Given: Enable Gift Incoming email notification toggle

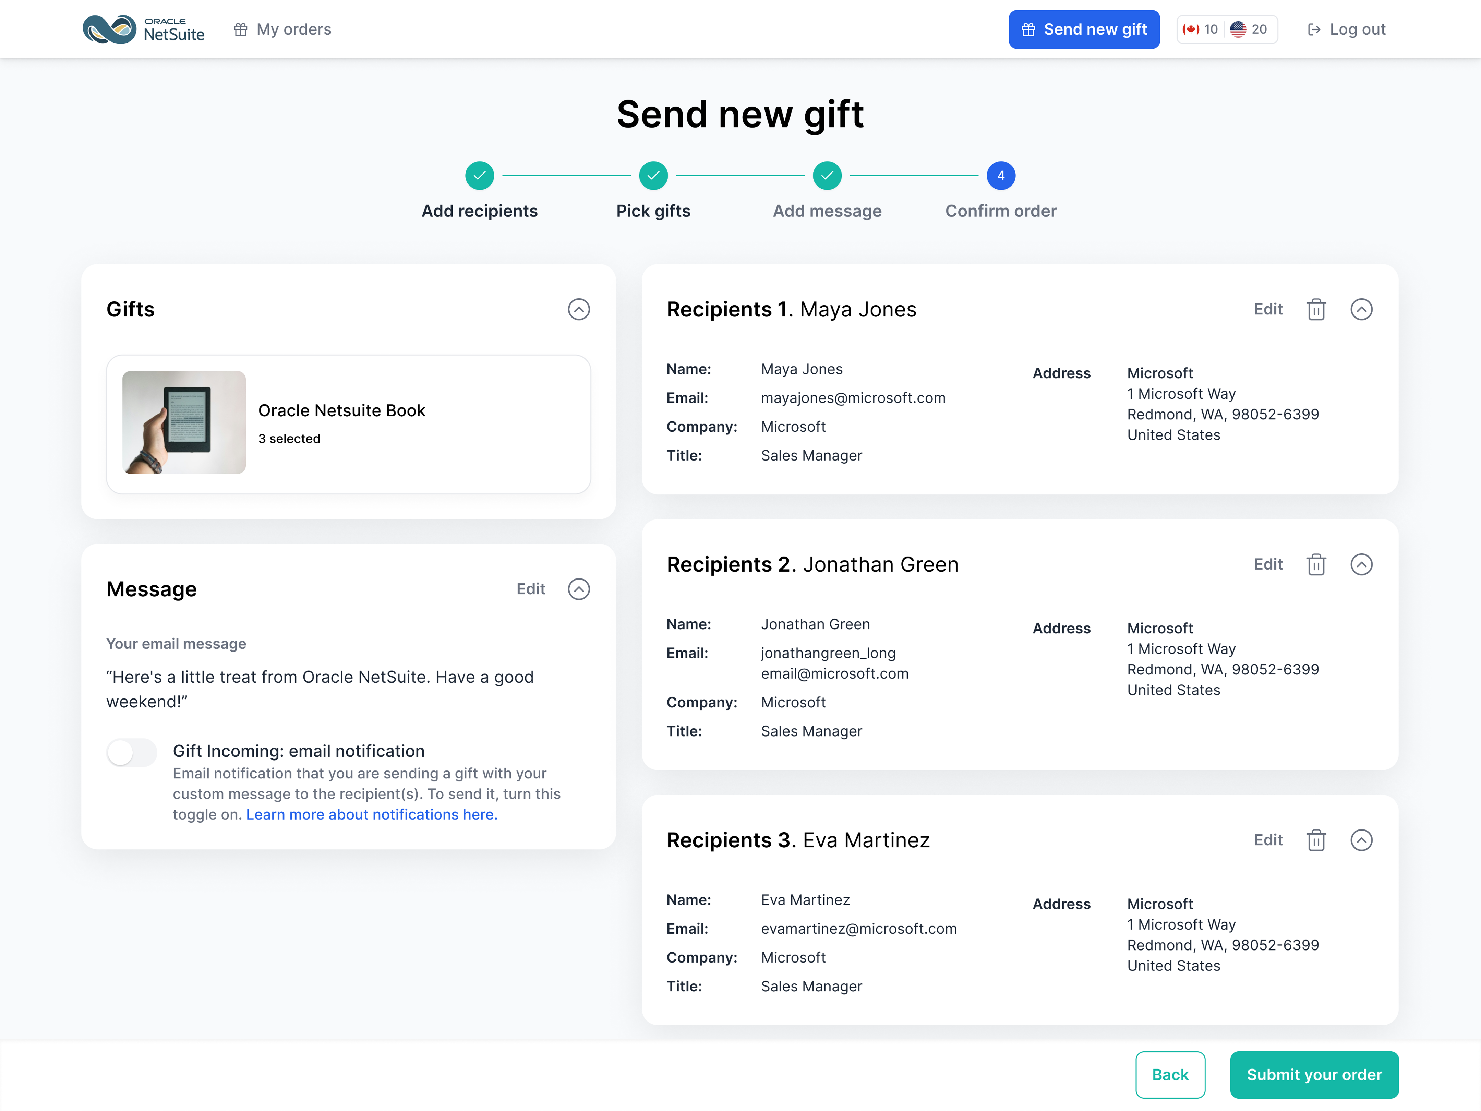Looking at the screenshot, I should 132,752.
